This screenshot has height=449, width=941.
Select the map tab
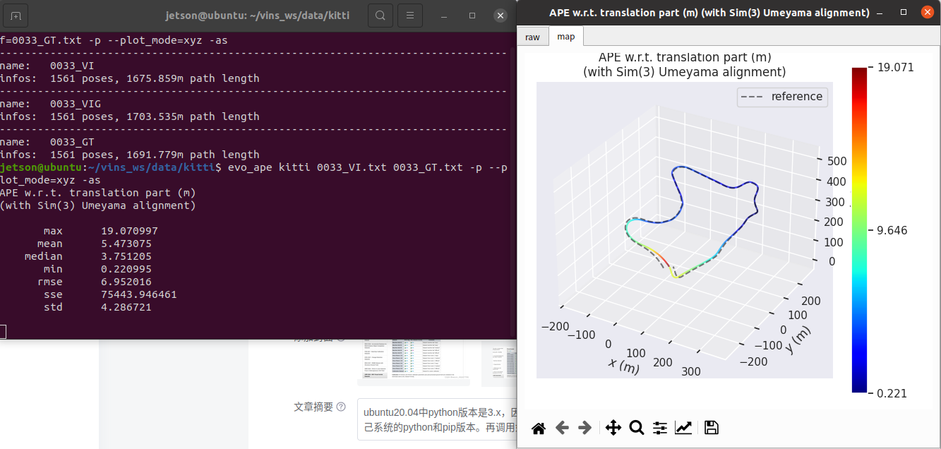566,37
